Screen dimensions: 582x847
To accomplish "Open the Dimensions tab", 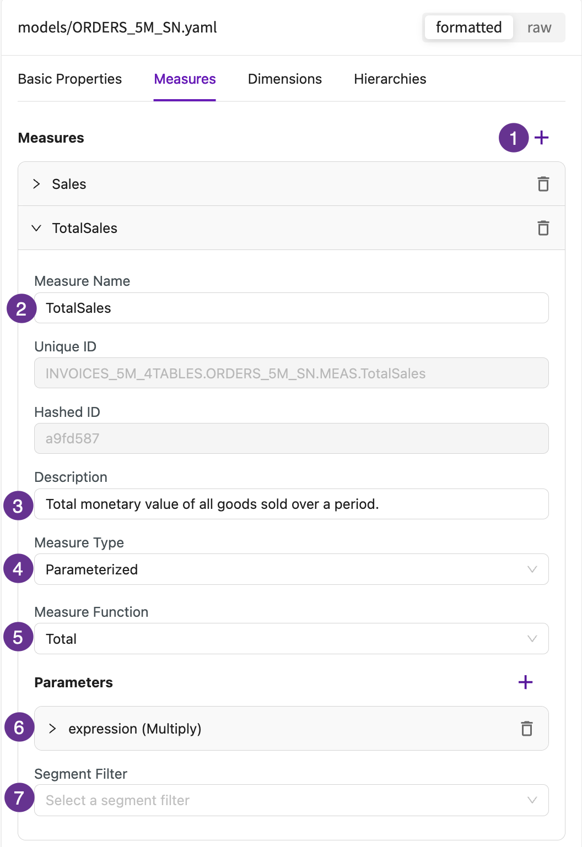I will 285,79.
